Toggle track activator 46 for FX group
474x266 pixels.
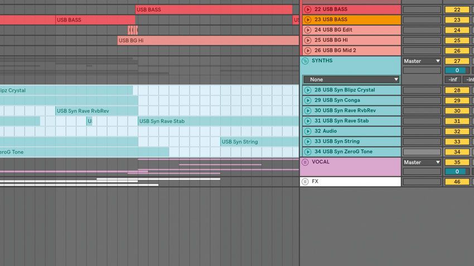click(x=457, y=182)
